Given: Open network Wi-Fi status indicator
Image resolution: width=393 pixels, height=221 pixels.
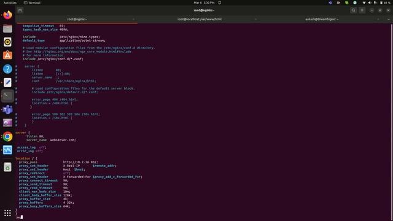Looking at the screenshot, I should click(x=364, y=2).
